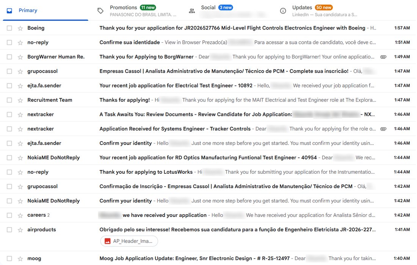Open the Social tab

click(229, 11)
